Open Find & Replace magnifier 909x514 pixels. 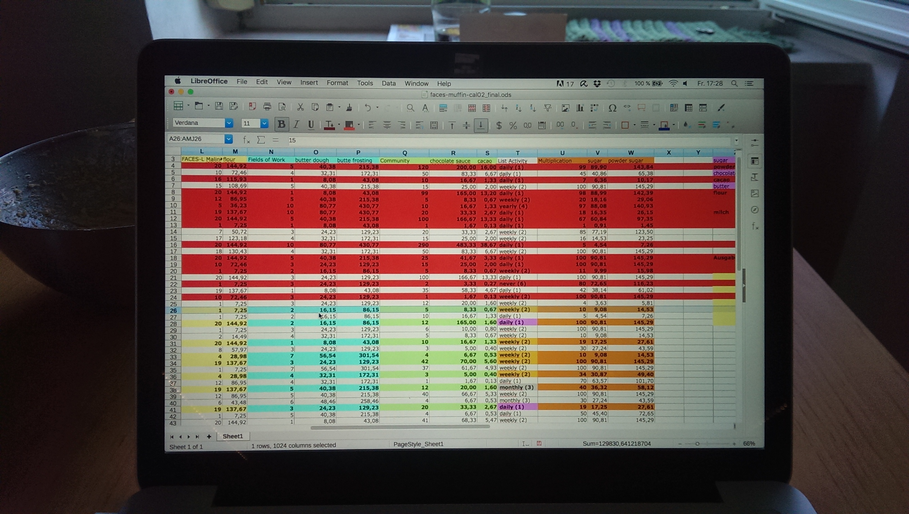tap(410, 108)
